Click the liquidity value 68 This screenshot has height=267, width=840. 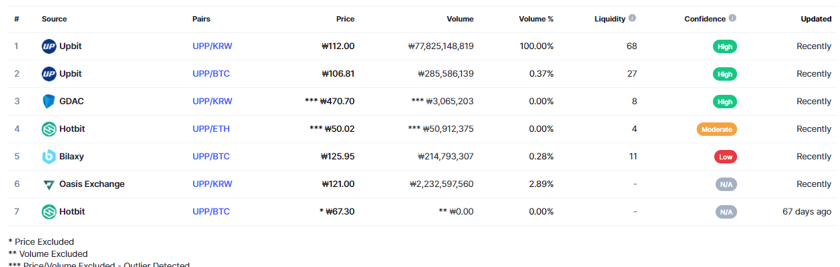pyautogui.click(x=632, y=46)
